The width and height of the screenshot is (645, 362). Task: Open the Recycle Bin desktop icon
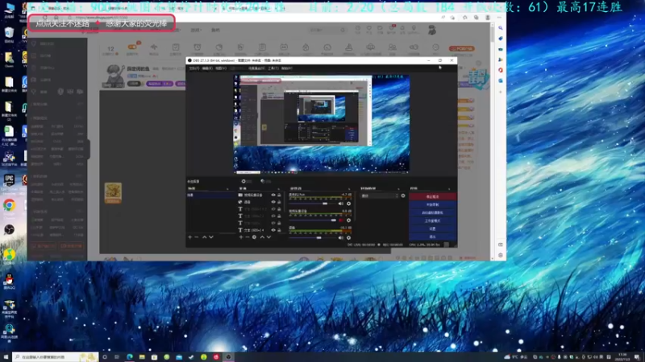pyautogui.click(x=9, y=33)
